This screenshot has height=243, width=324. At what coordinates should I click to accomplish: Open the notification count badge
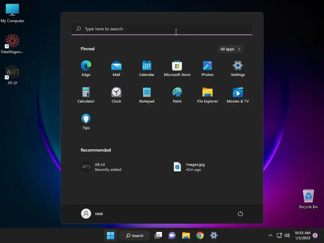315,235
